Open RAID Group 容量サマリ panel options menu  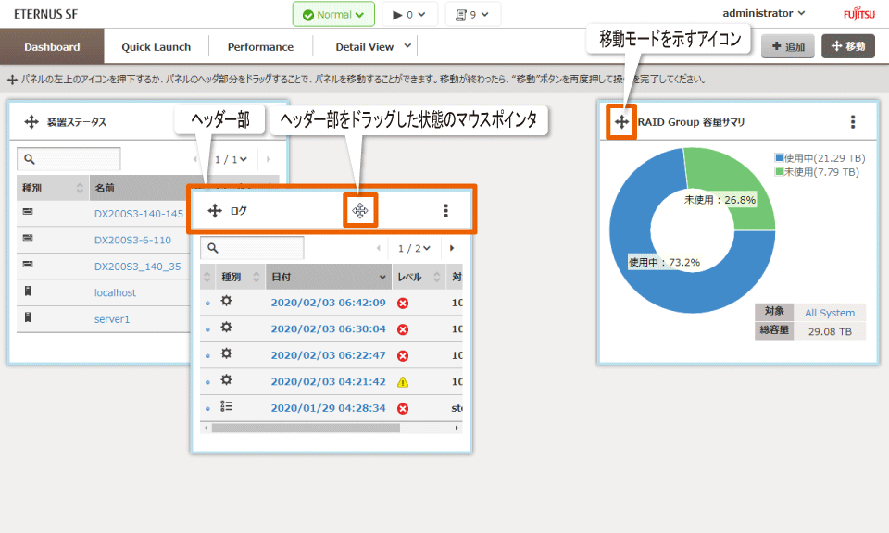pyautogui.click(x=852, y=122)
